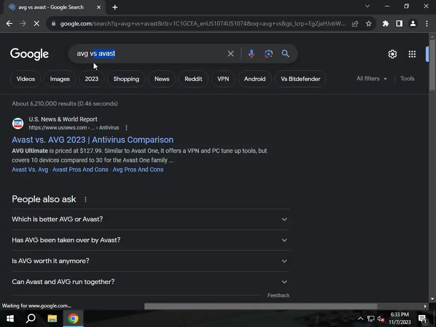Select the VPN filter chip
This screenshot has height=327, width=436.
pos(223,79)
